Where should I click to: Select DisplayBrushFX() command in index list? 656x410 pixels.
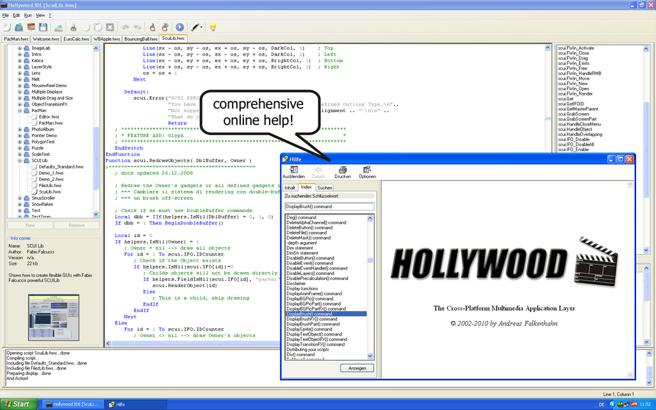(312, 319)
